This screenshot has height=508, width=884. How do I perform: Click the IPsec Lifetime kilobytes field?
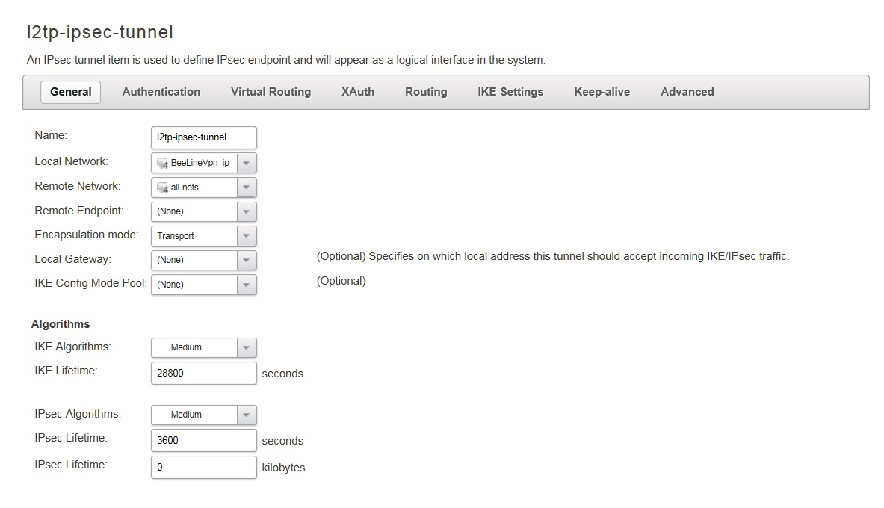tap(203, 468)
